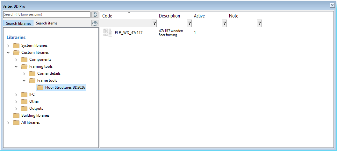
Task: Expand the All libraries node
Action: pos(8,122)
